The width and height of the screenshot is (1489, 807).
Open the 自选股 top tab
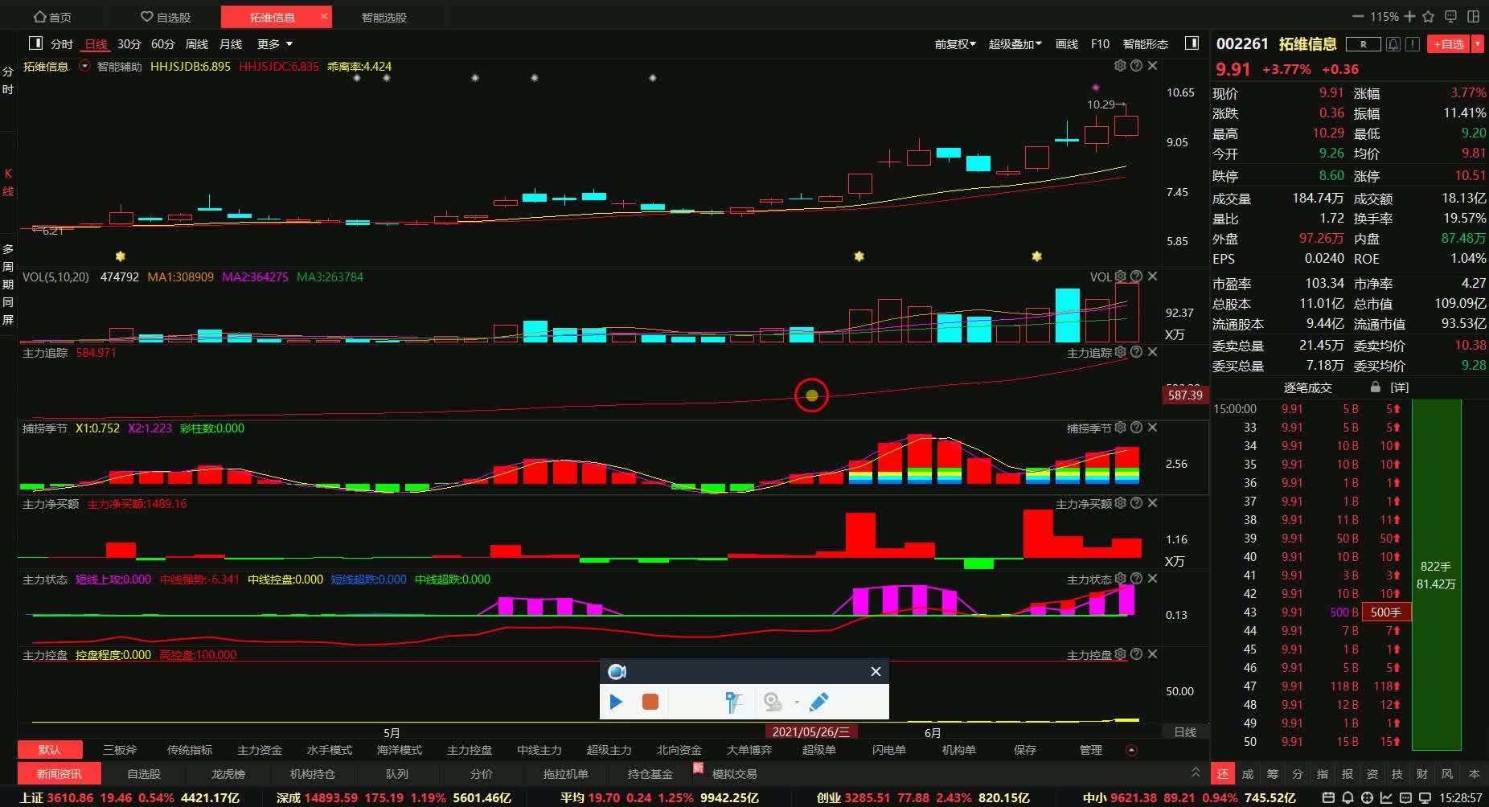[x=166, y=17]
